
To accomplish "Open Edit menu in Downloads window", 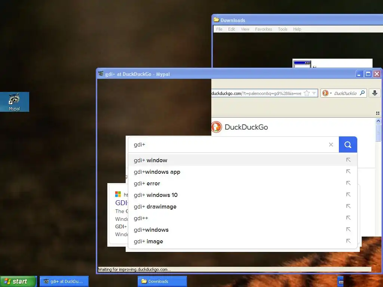I will pyautogui.click(x=232, y=29).
